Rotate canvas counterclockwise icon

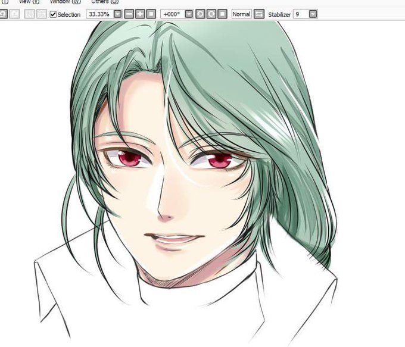click(x=200, y=14)
